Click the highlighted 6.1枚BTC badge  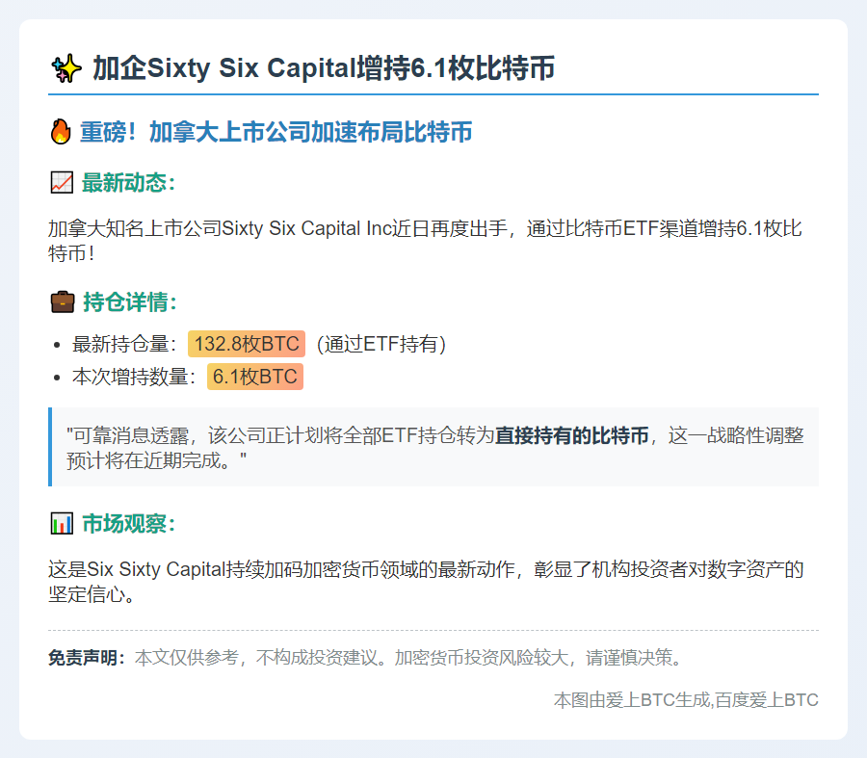coord(255,377)
